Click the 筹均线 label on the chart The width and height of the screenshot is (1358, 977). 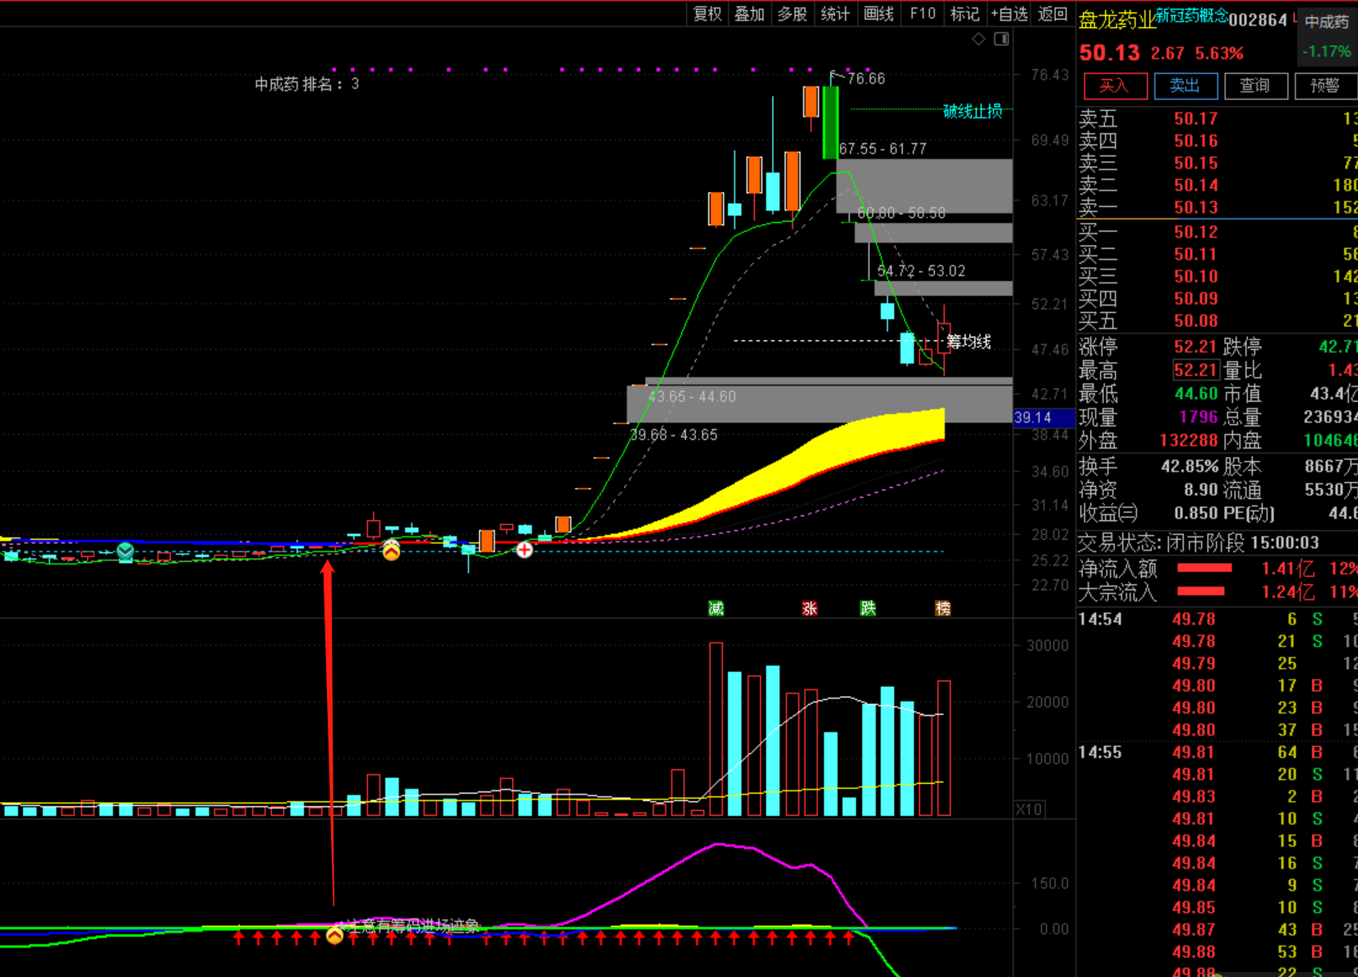pyautogui.click(x=969, y=342)
